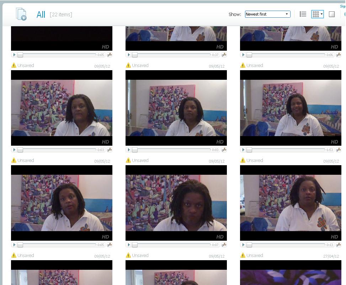Screen dimensions: 346x285
Task: Open the Newest first sort dropdown
Action: coord(267,14)
